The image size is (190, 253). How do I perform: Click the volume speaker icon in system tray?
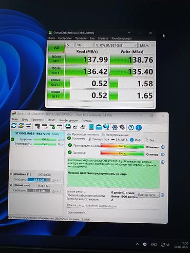point(168,245)
